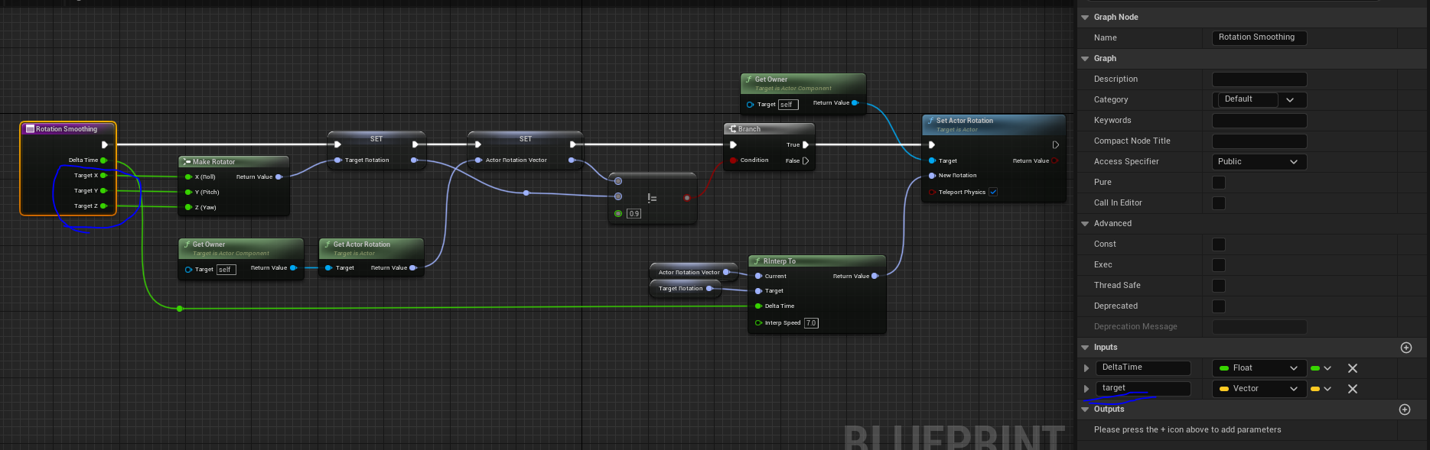1430x450 pixels.
Task: Click the Compact Node Title input field
Action: click(1259, 141)
